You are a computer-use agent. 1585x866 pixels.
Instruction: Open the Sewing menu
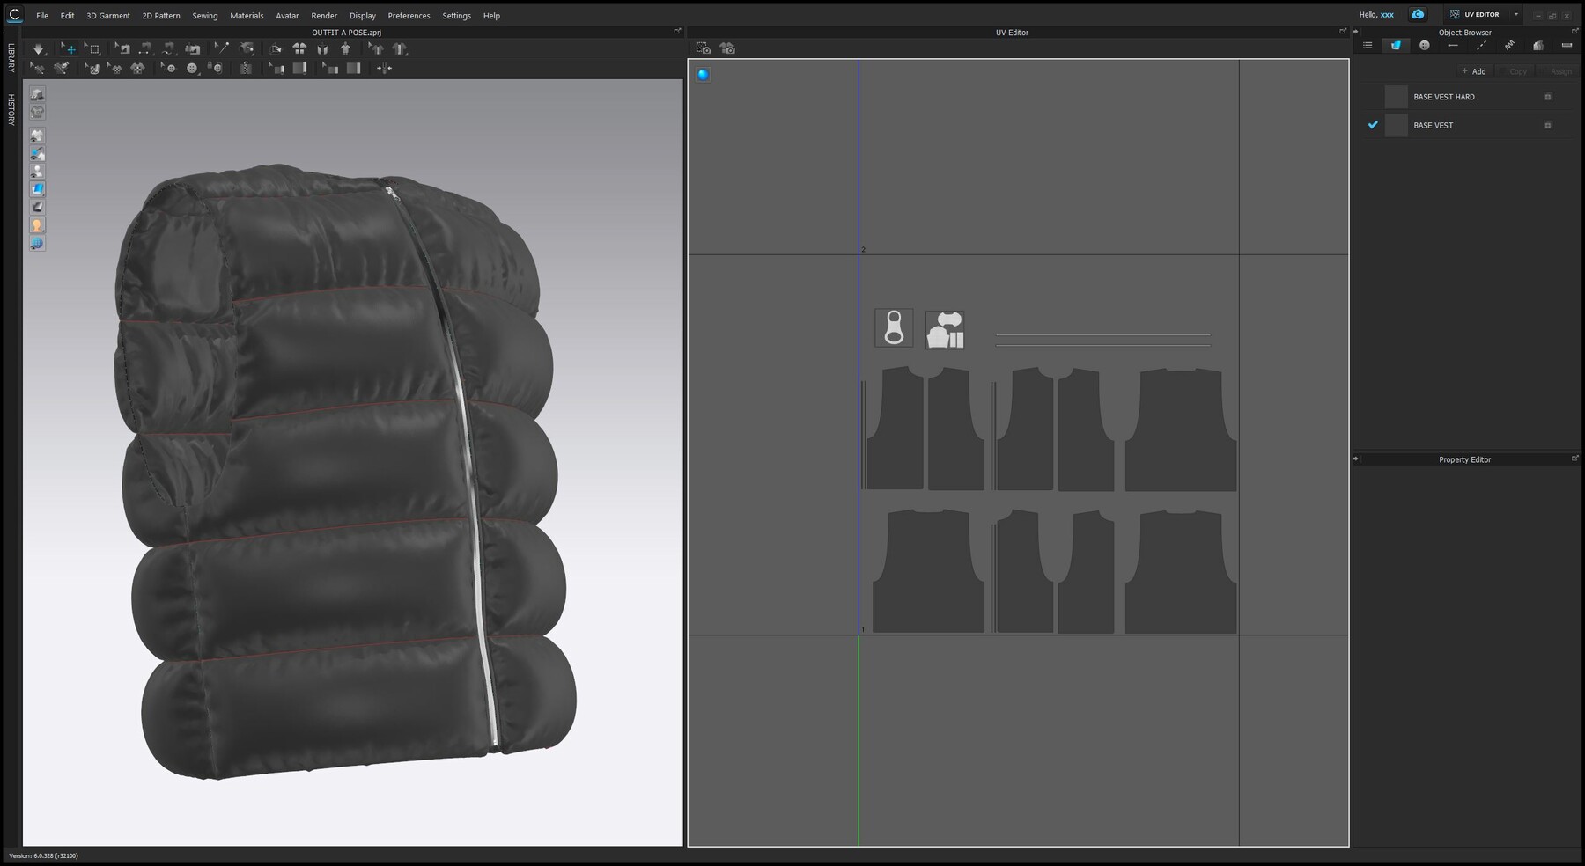point(204,15)
